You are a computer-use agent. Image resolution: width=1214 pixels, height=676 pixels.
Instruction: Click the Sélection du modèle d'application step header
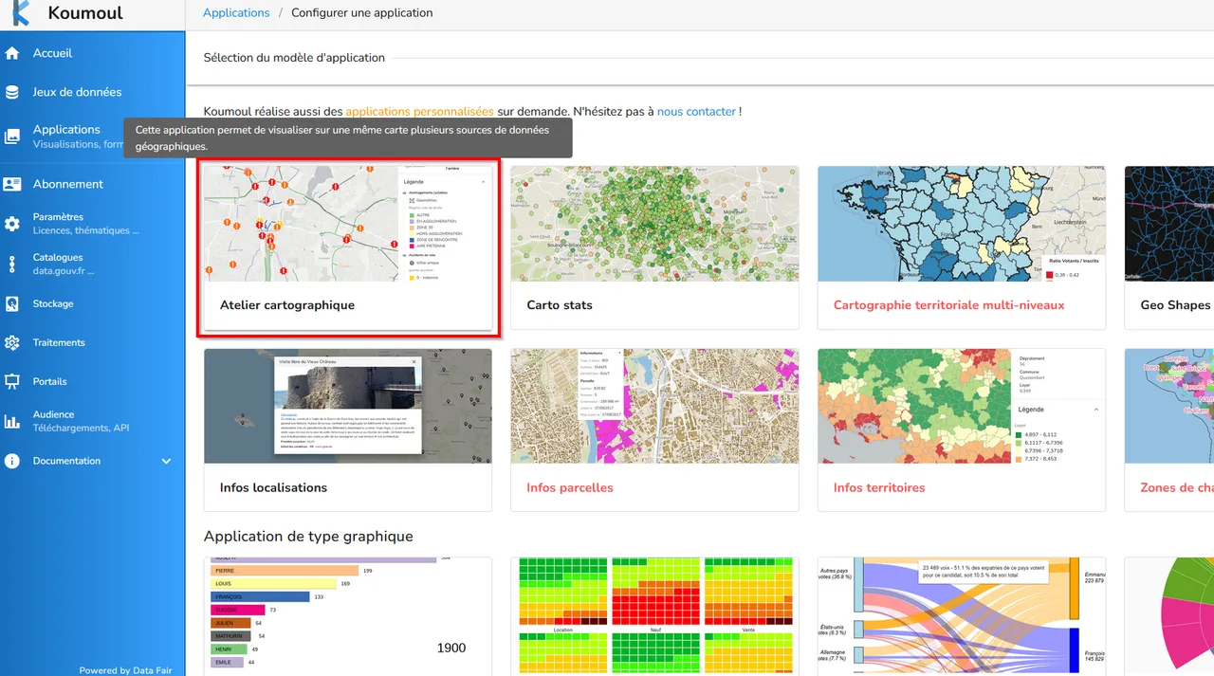pyautogui.click(x=294, y=58)
